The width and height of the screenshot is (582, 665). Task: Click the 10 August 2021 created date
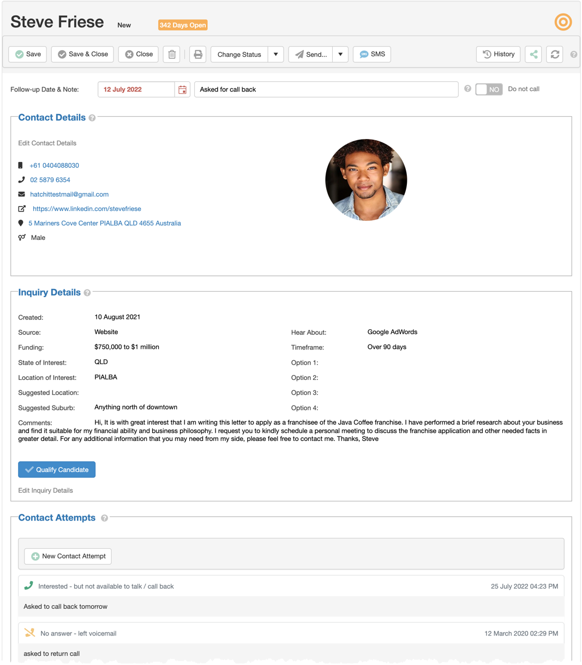click(x=117, y=317)
